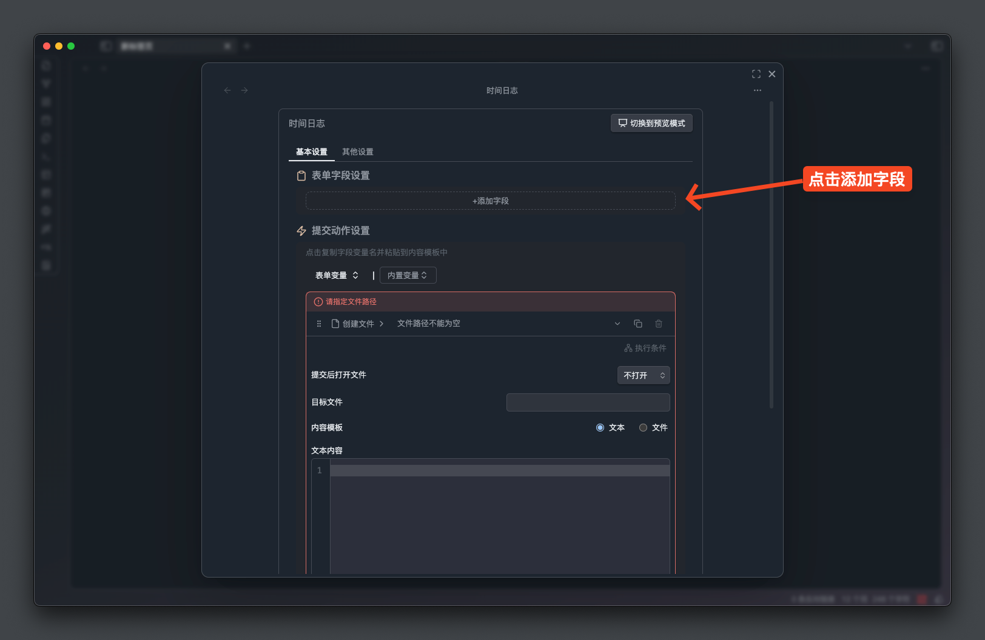Select the 文本 radio option
The width and height of the screenshot is (985, 640).
point(600,427)
